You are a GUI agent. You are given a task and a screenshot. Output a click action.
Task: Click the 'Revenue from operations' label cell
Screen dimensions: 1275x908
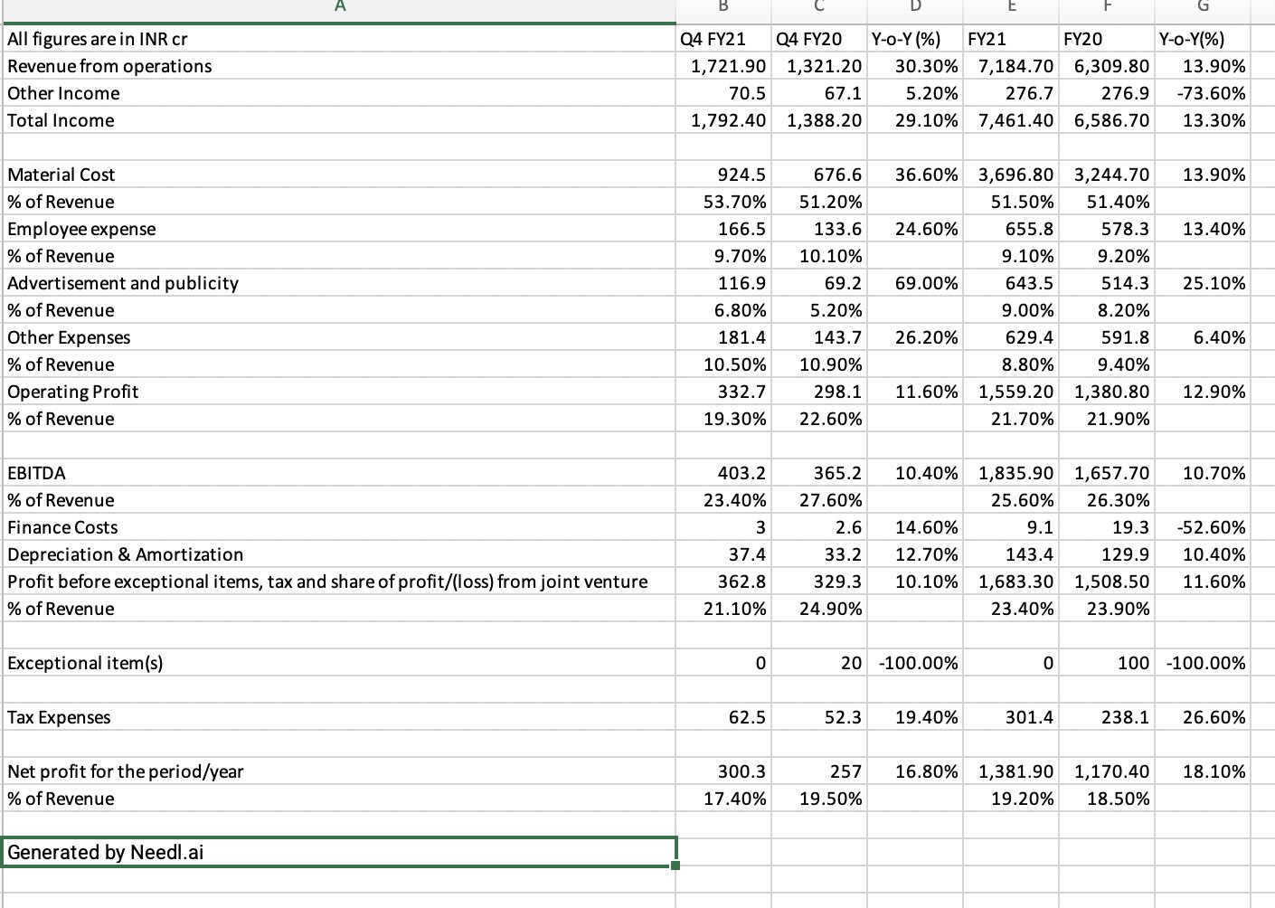[338, 66]
